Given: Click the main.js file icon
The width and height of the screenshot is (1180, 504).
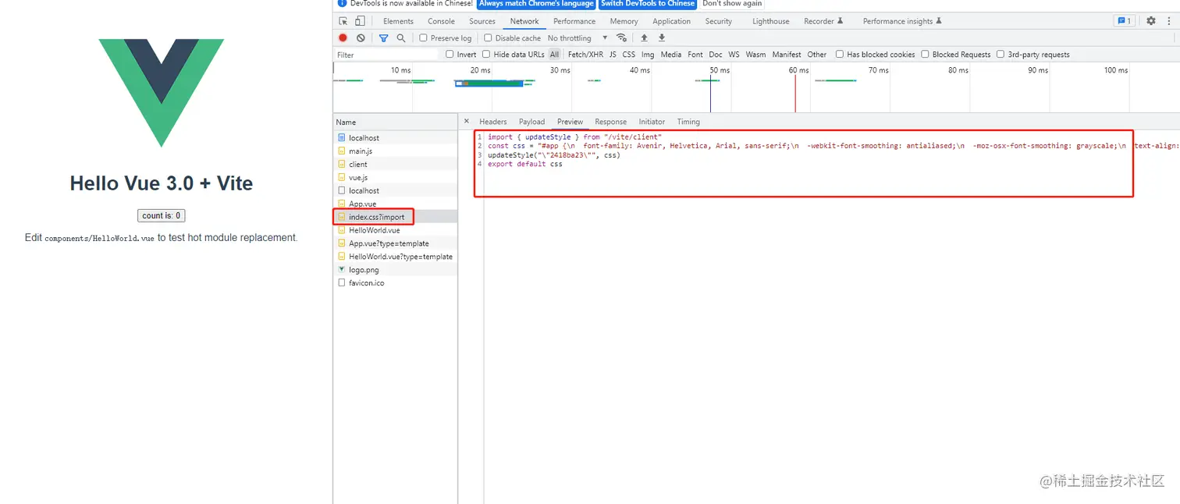Looking at the screenshot, I should pyautogui.click(x=342, y=151).
